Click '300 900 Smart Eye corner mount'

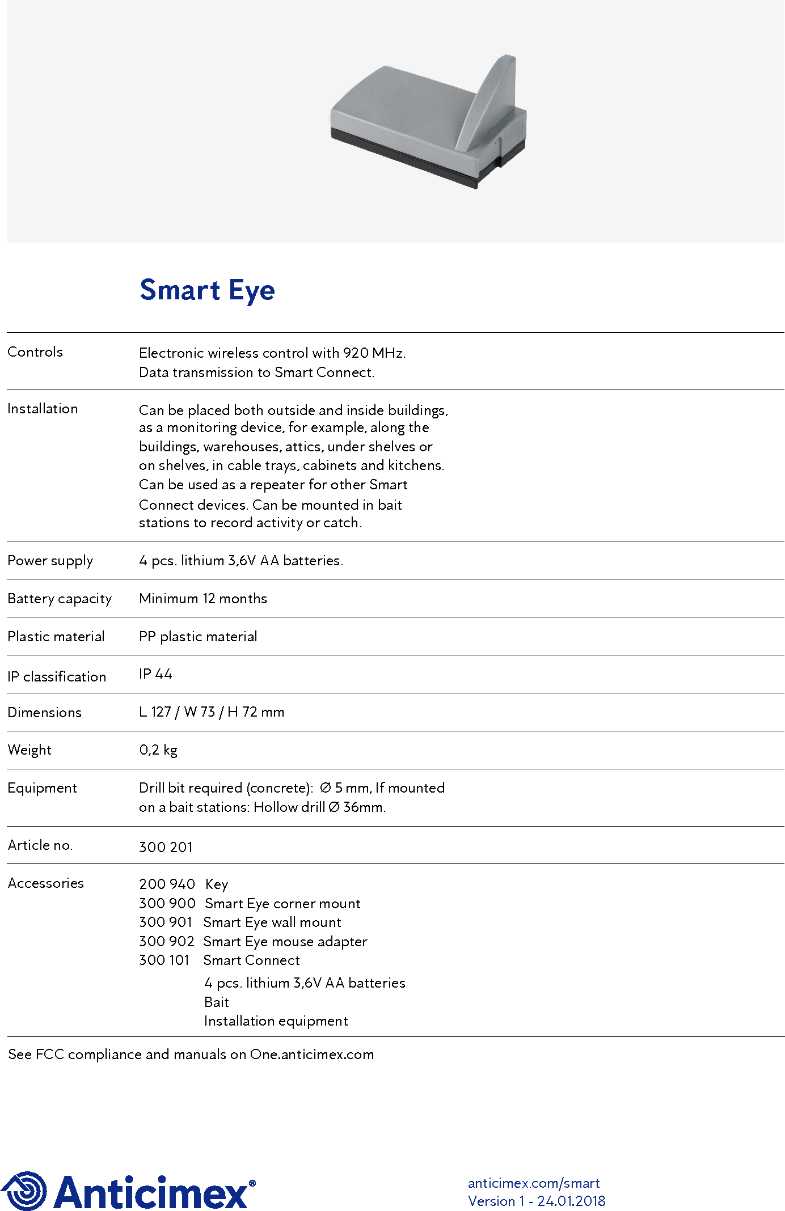tap(250, 903)
